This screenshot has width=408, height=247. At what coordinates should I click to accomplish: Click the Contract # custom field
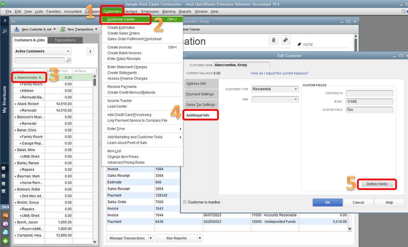(x=370, y=93)
